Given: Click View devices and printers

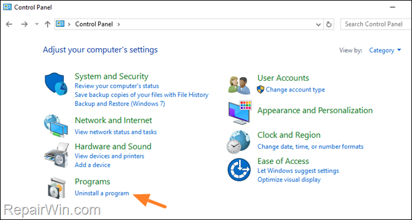Looking at the screenshot, I should pyautogui.click(x=109, y=156).
